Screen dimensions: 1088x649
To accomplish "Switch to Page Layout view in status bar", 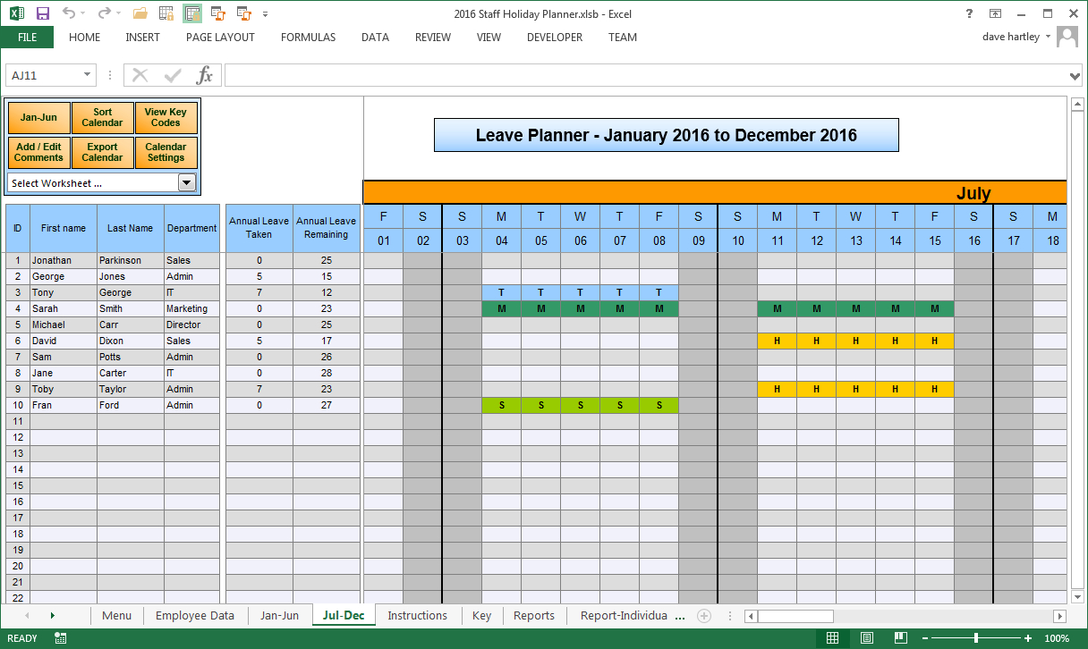I will (867, 638).
